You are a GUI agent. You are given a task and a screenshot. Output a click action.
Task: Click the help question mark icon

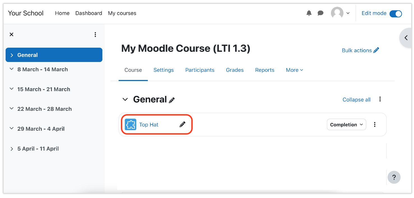tap(394, 177)
